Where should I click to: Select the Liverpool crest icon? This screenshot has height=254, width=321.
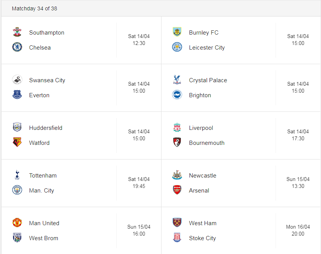tap(177, 128)
